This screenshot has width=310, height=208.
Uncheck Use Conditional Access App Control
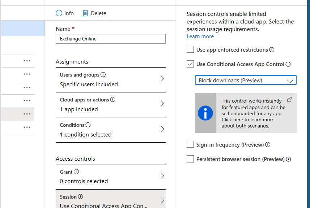(190, 64)
